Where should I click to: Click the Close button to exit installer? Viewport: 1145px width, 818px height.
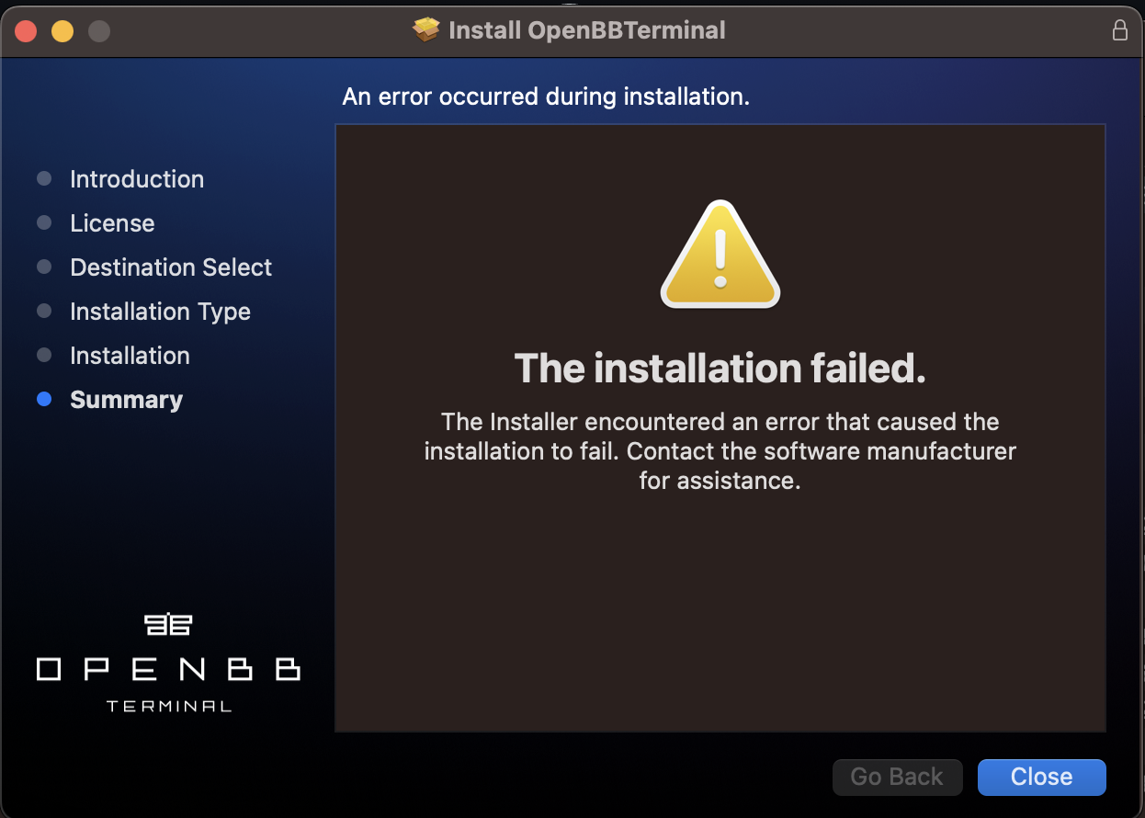(x=1041, y=777)
